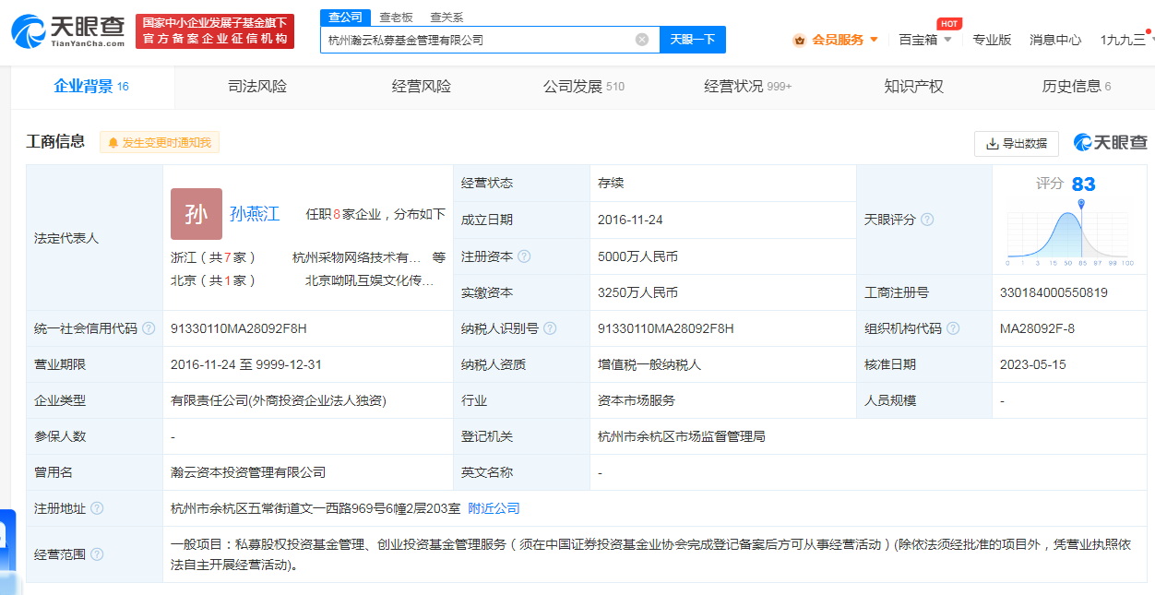Open help icon next to 经营范围

click(97, 554)
